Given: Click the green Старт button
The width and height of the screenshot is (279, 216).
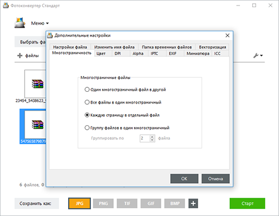Looking at the screenshot, I should click(x=247, y=203).
